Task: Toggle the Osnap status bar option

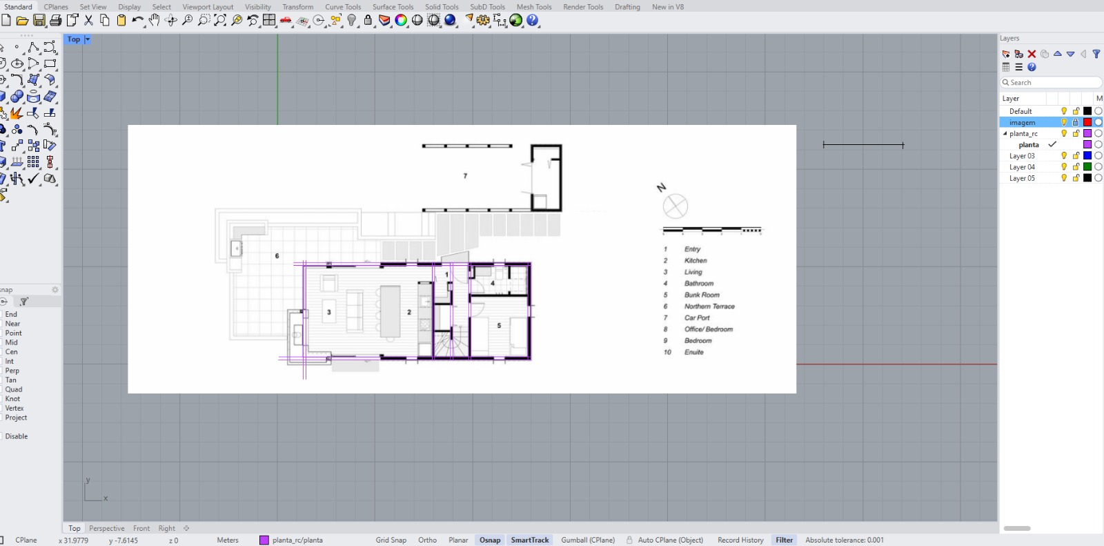Action: click(490, 540)
